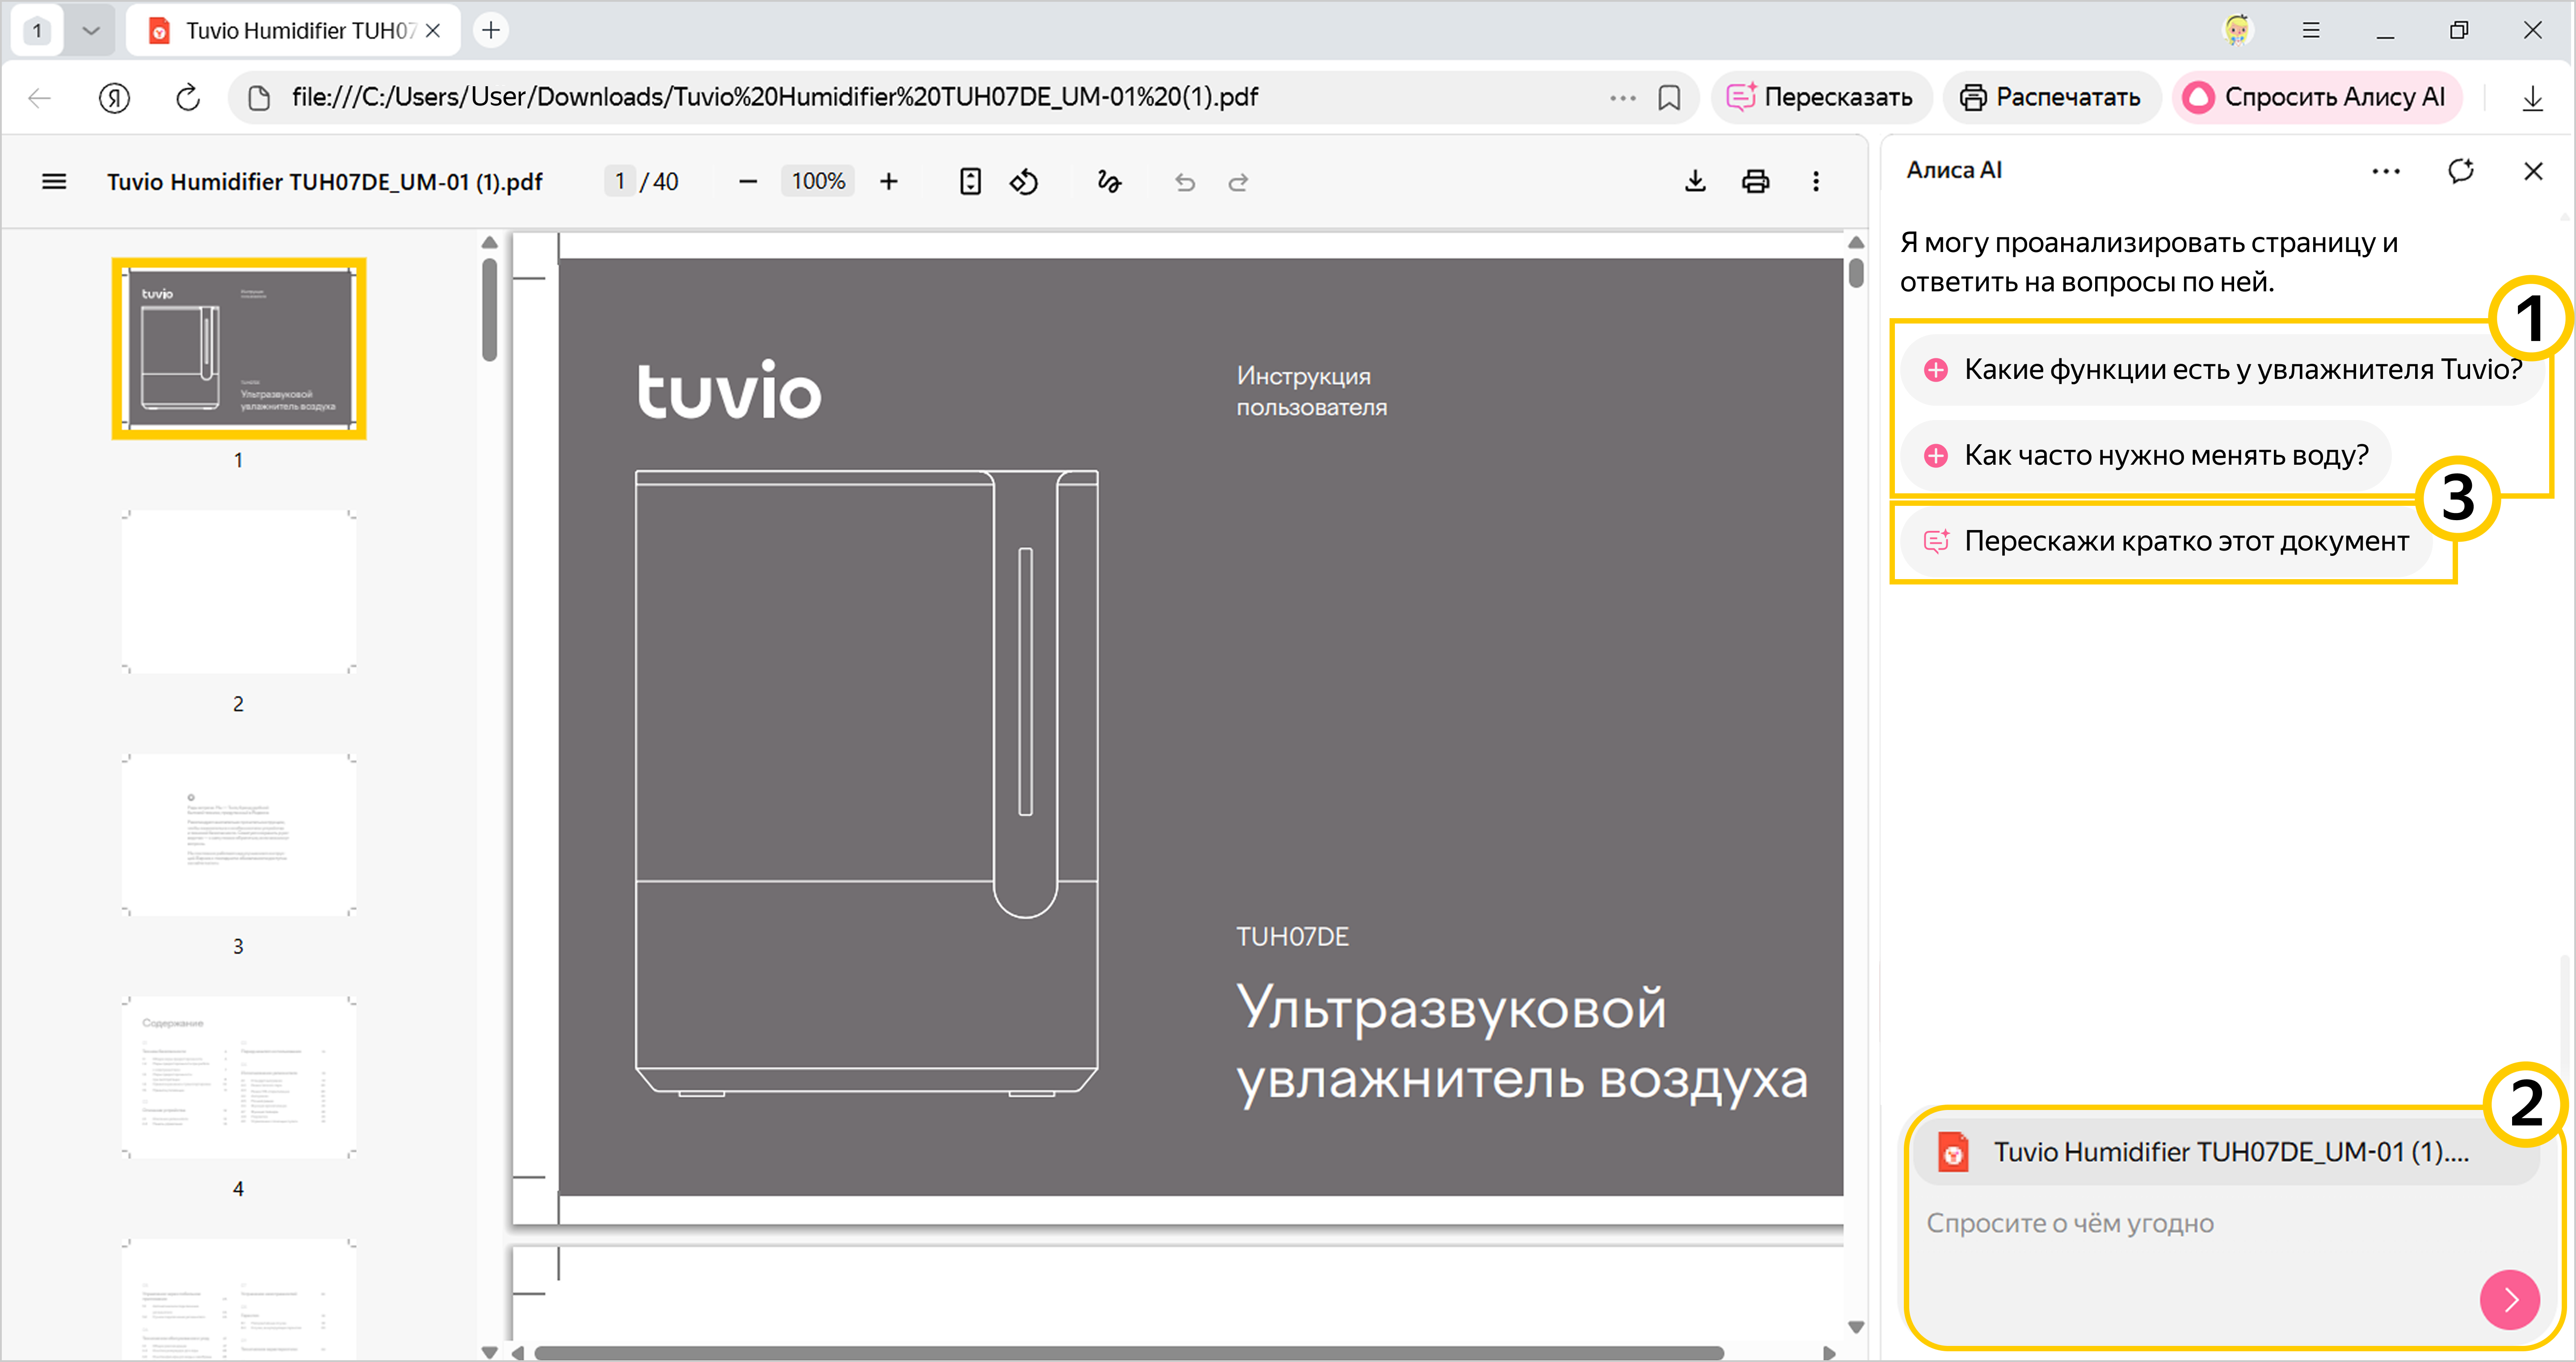Open the tab list dropdown chevron
The image size is (2576, 1362).
[x=91, y=30]
